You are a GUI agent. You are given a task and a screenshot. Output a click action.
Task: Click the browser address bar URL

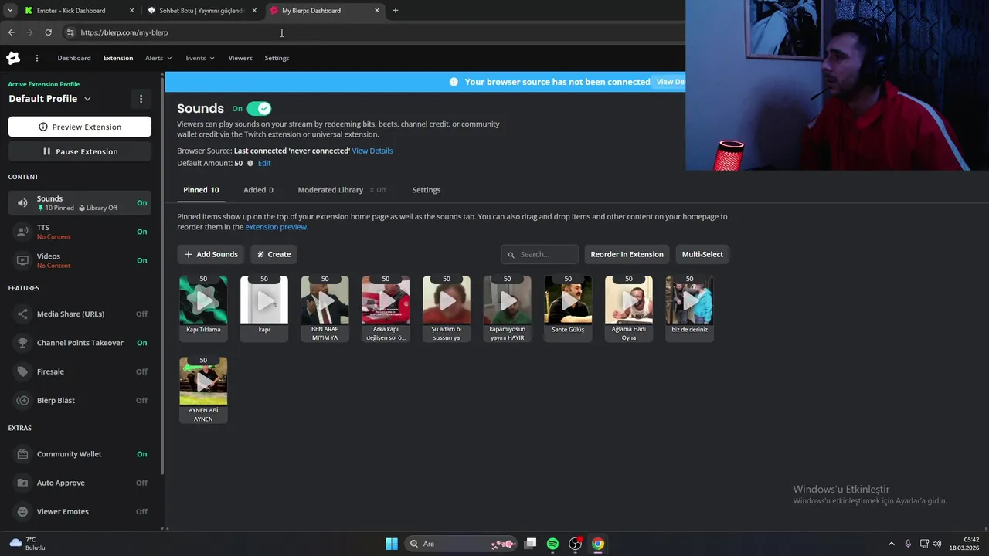[x=124, y=32]
